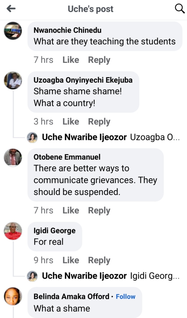Image resolution: width=187 pixels, height=318 pixels.
Task: Open Nwanochie Chinedu's profile name link
Action: [68, 30]
